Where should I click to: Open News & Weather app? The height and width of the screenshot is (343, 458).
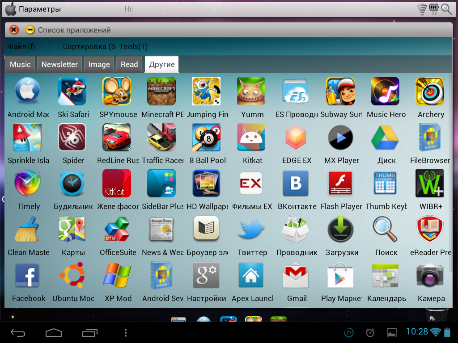161,229
